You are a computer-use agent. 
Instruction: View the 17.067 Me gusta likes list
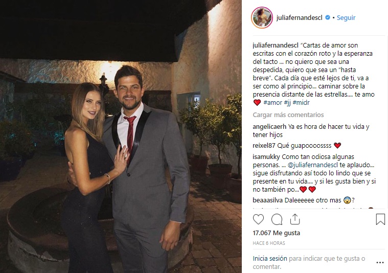pos(277,233)
